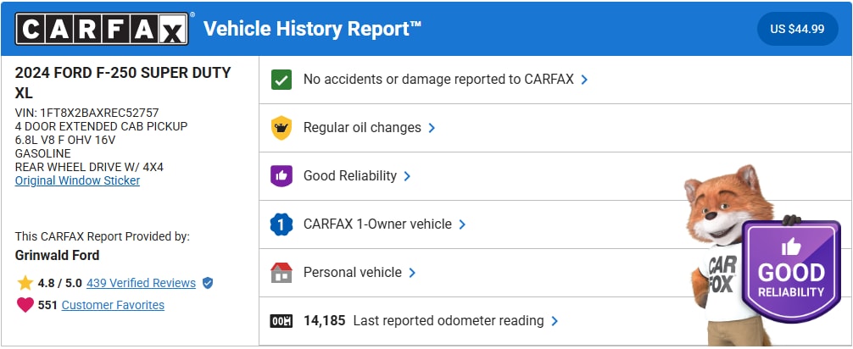This screenshot has width=853, height=349.
Task: Expand the last reported odometer chevron
Action: pos(555,321)
